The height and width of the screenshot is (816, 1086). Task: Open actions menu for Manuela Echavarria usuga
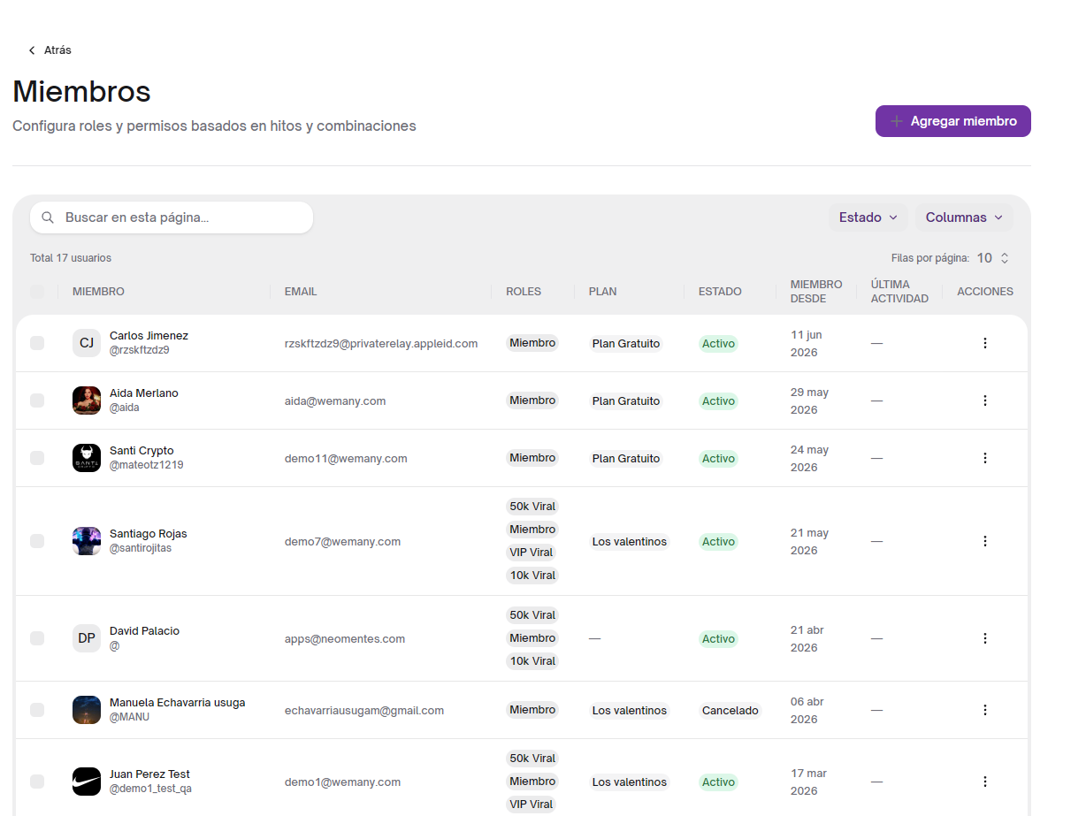985,710
